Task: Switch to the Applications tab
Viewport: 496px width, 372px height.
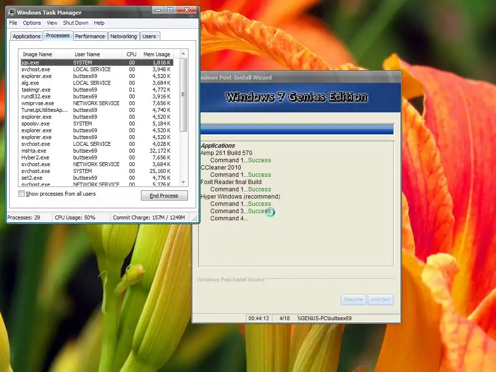Action: point(27,36)
